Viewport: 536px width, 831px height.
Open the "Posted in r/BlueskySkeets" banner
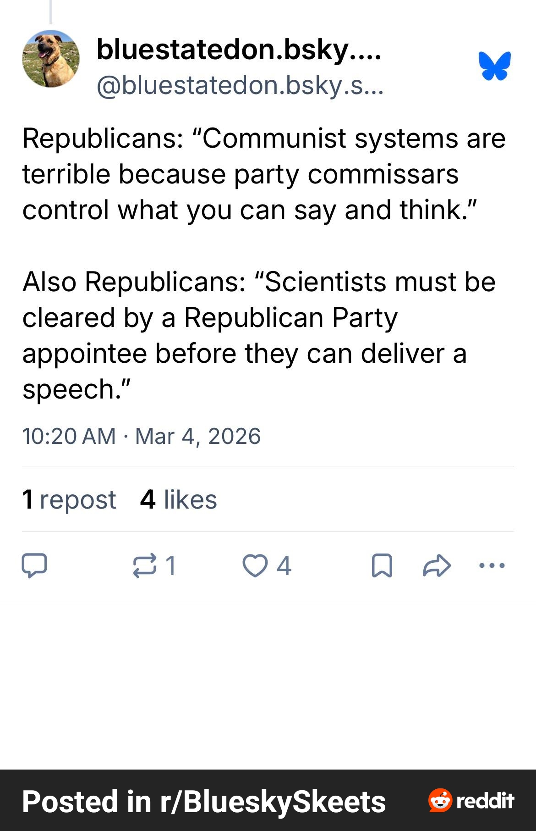coord(204,801)
